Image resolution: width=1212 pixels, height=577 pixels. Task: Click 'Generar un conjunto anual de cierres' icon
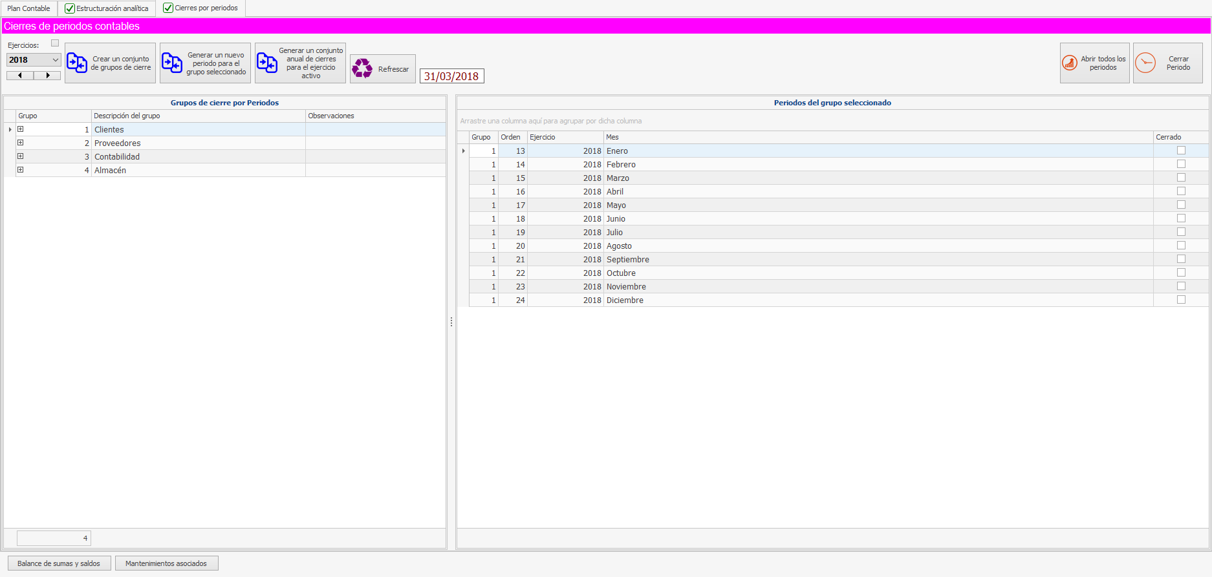tap(267, 63)
